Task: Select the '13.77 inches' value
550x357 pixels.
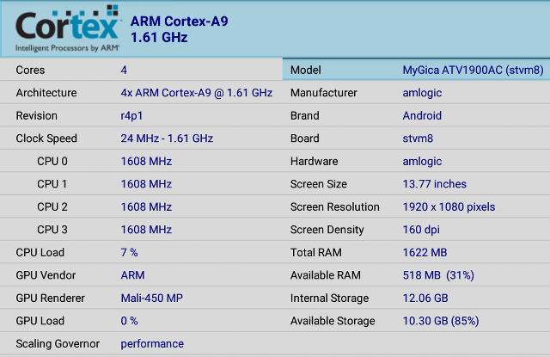Action: [x=435, y=184]
